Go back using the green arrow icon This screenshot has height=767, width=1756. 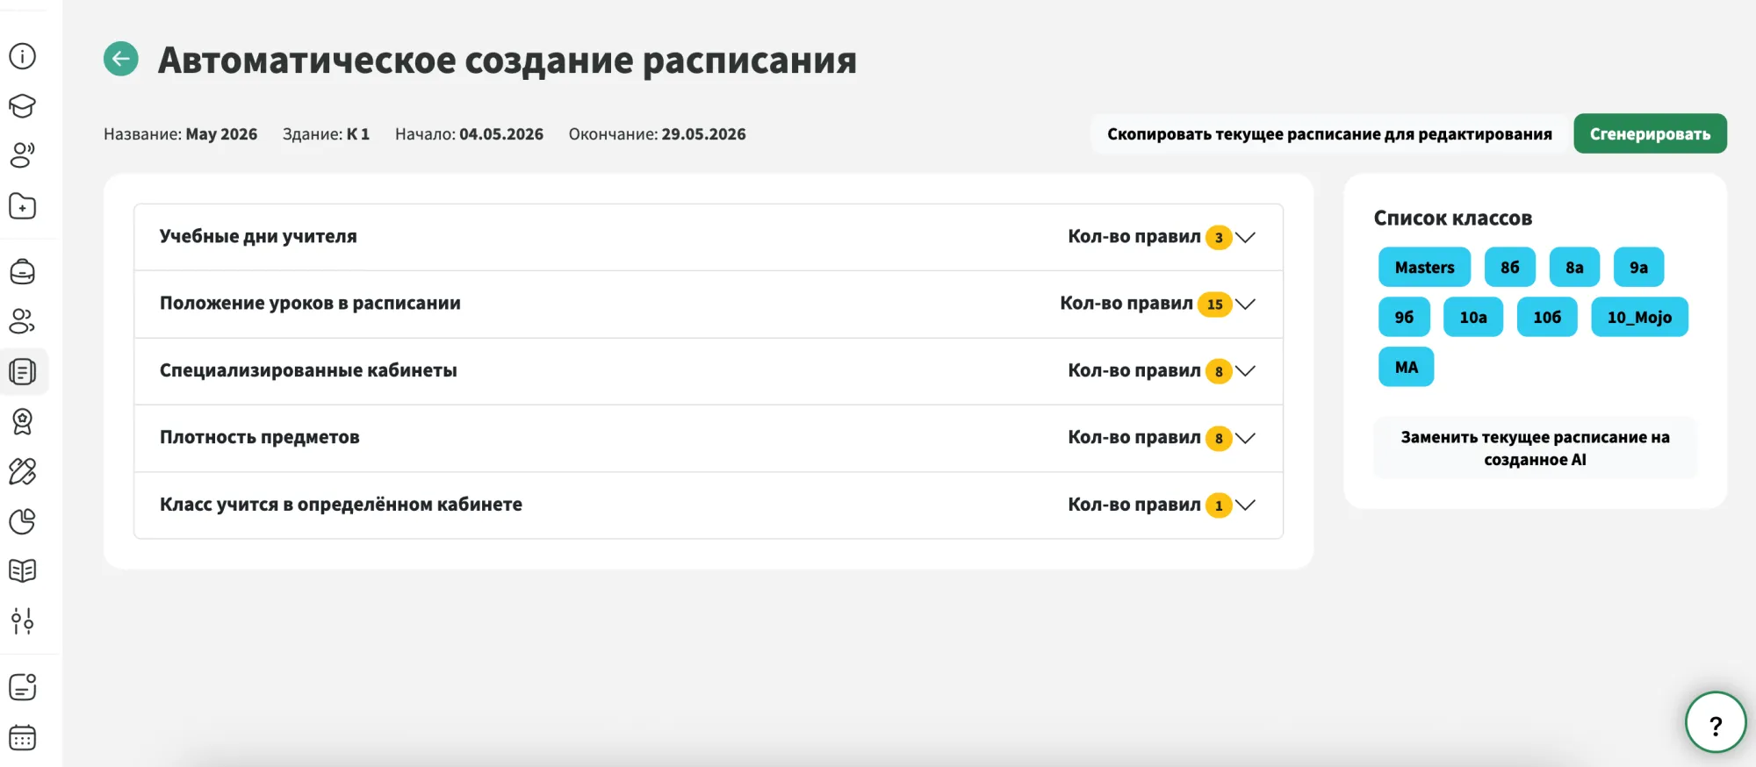pos(121,59)
